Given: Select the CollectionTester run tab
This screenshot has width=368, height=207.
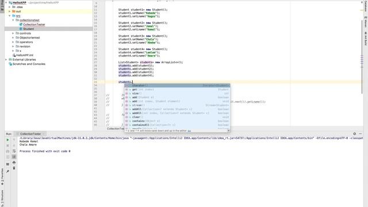Looking at the screenshot, I should [30, 134].
